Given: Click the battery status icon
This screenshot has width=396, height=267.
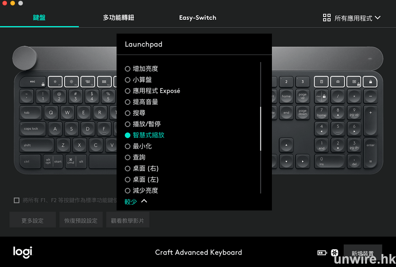Looking at the screenshot, I should coord(322,253).
